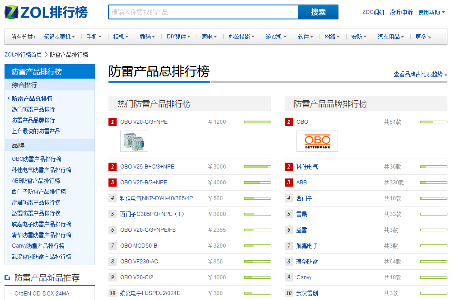
Task: Expand the 手机 category dropdown
Action: pos(94,37)
